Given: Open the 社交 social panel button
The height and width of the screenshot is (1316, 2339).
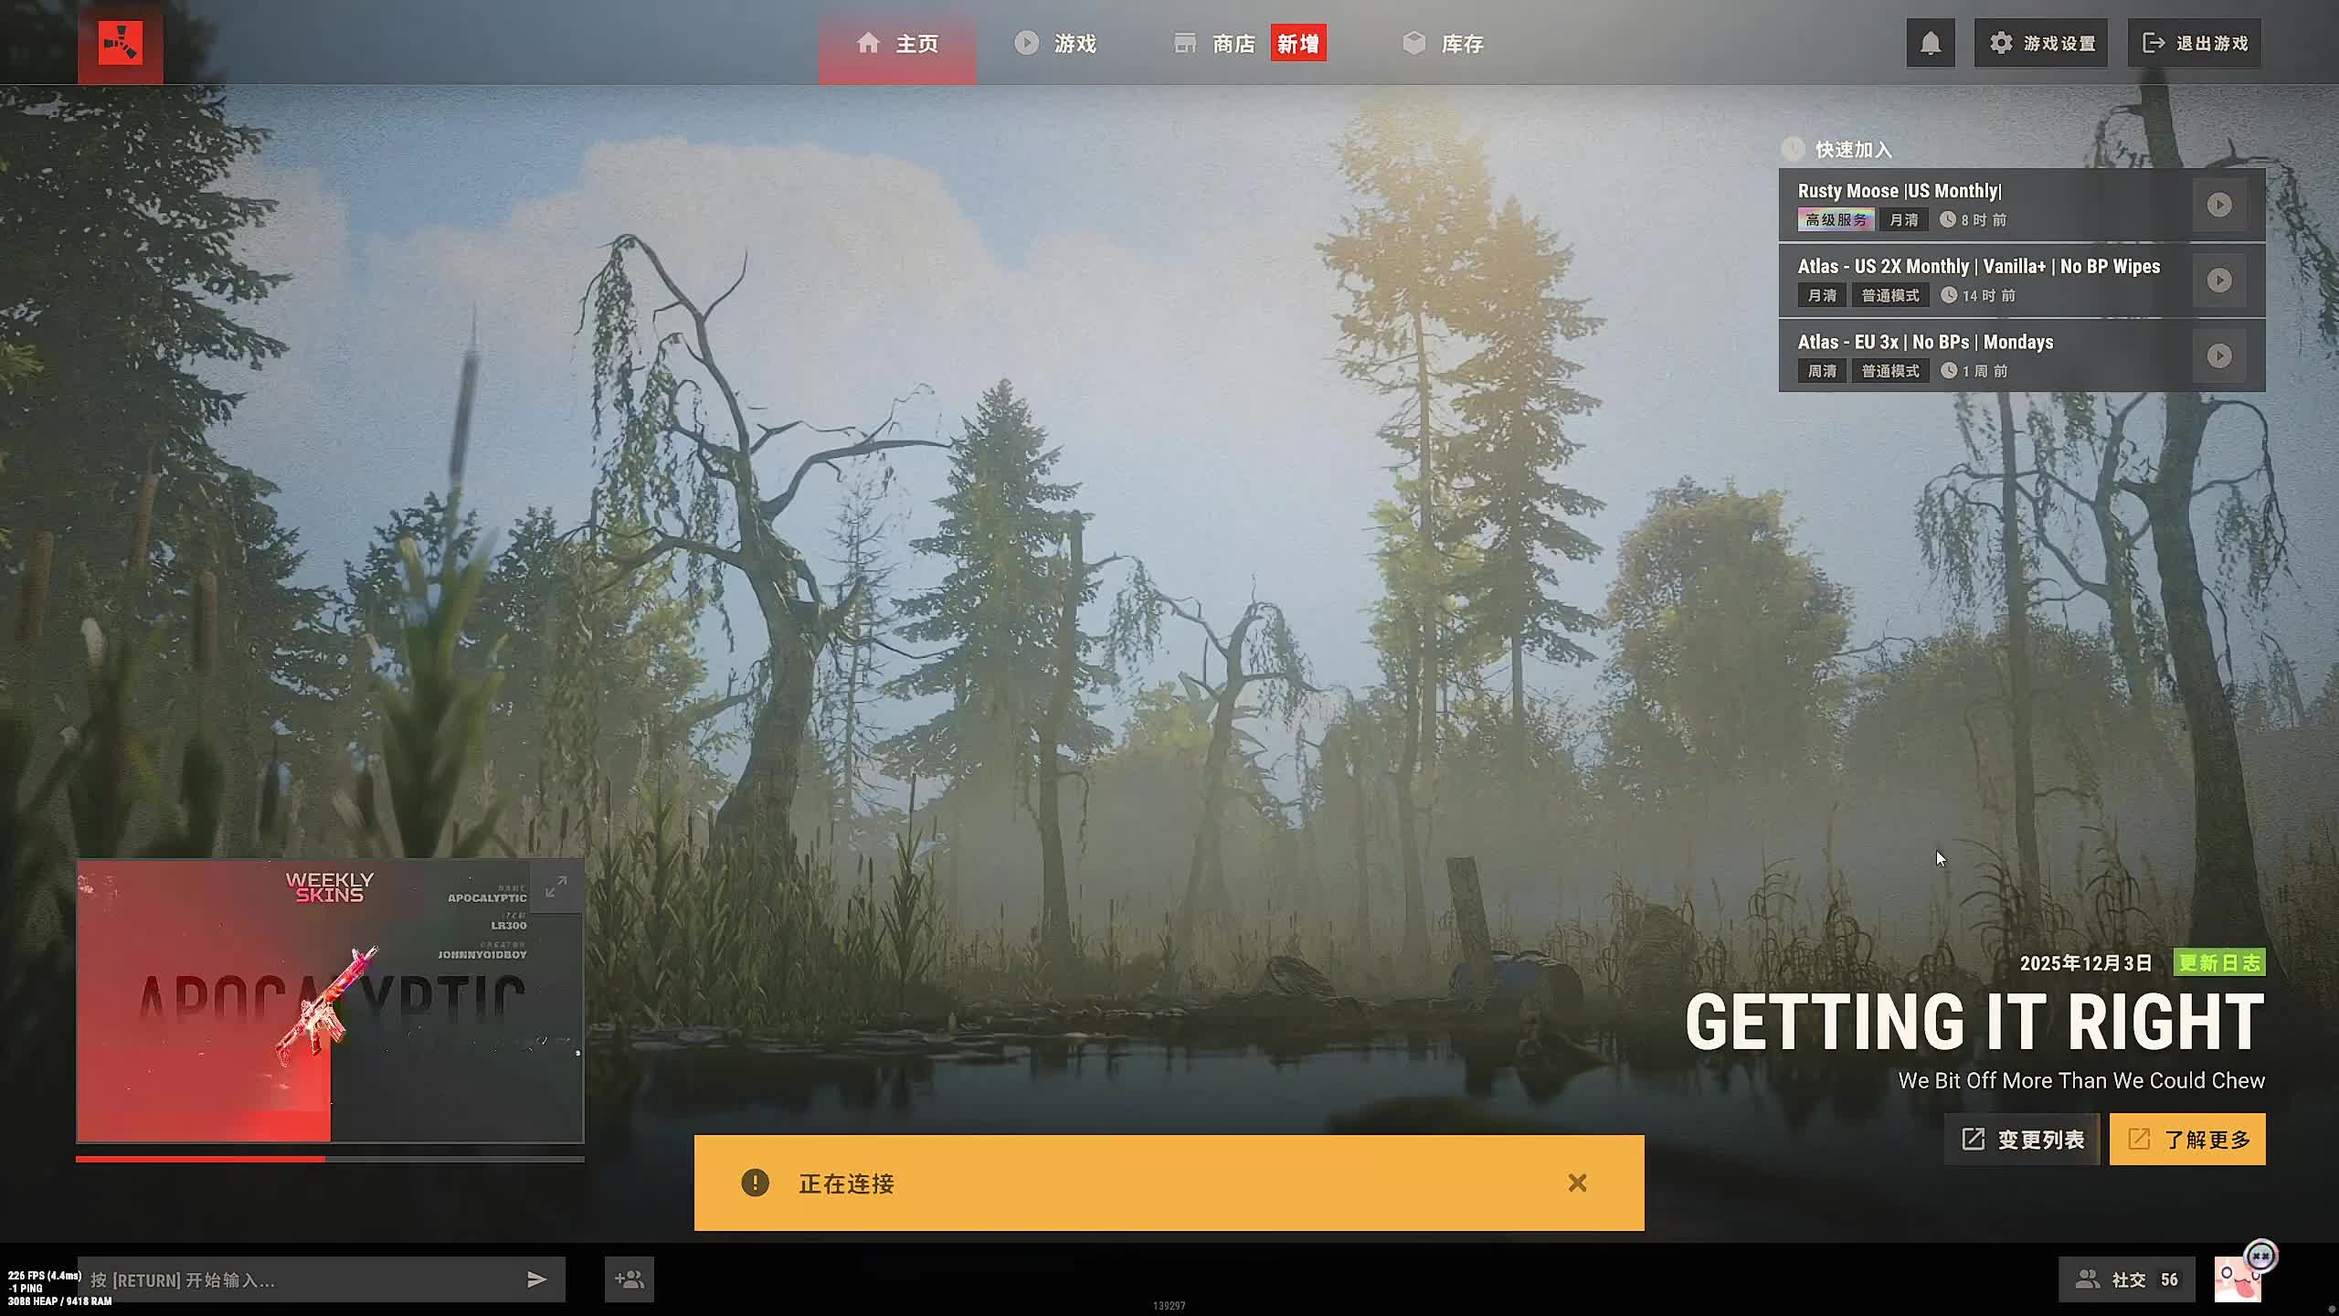Looking at the screenshot, I should (x=2127, y=1279).
